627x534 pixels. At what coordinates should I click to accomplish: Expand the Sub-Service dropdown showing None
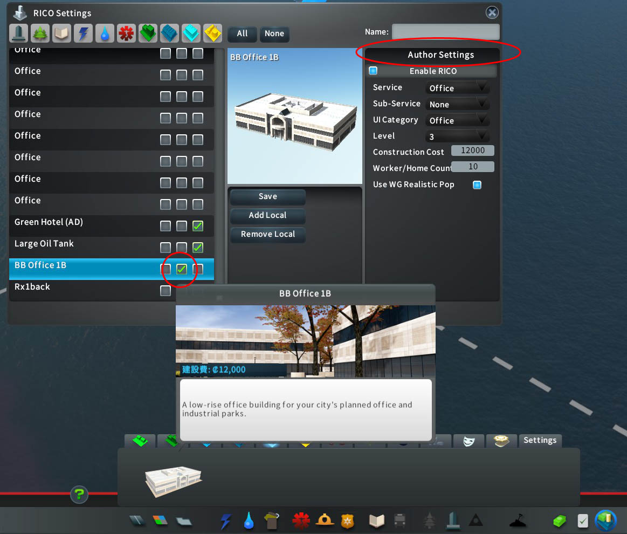(457, 104)
